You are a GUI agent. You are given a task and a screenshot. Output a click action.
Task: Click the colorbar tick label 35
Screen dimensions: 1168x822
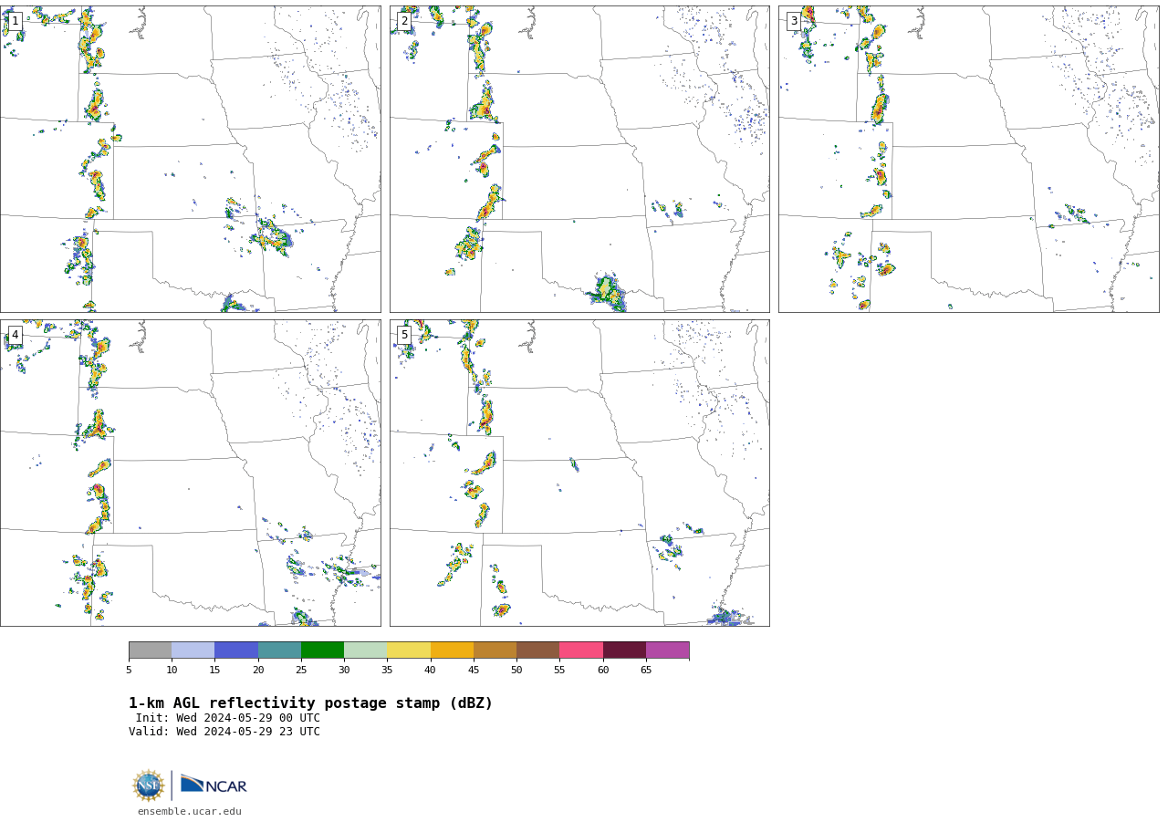coord(387,671)
